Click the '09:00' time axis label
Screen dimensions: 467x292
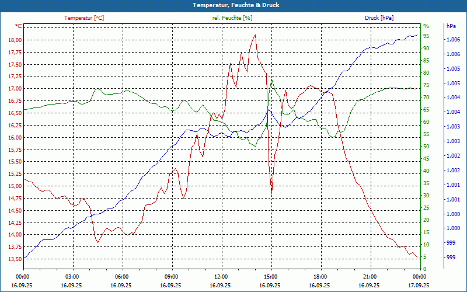[172, 277]
